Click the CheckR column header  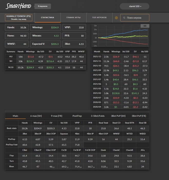[130, 150]
